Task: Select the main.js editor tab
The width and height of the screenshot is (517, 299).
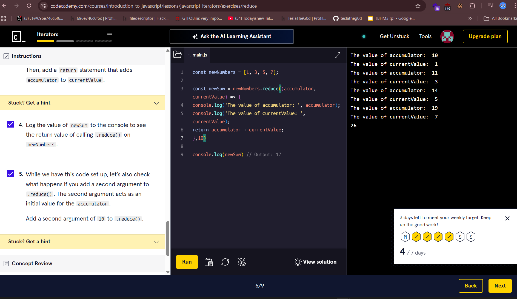Action: (199, 55)
